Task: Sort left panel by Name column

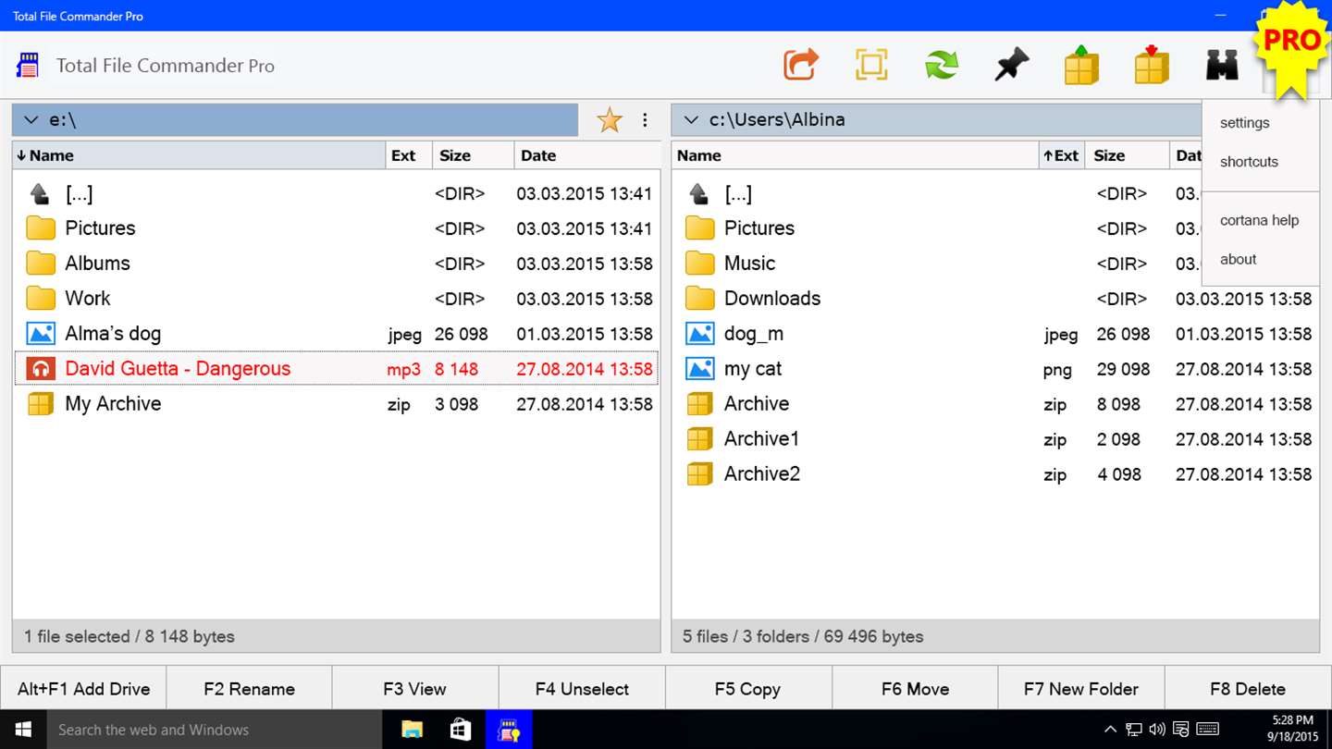Action: [x=199, y=155]
